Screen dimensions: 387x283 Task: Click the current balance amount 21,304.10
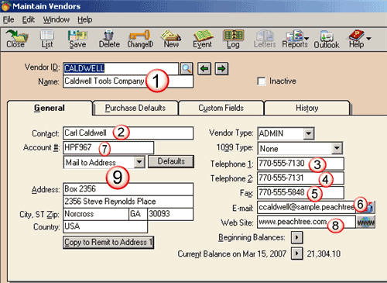click(x=324, y=254)
